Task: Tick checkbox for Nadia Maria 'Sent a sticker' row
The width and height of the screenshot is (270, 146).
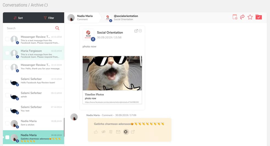Action: [x=7, y=123]
